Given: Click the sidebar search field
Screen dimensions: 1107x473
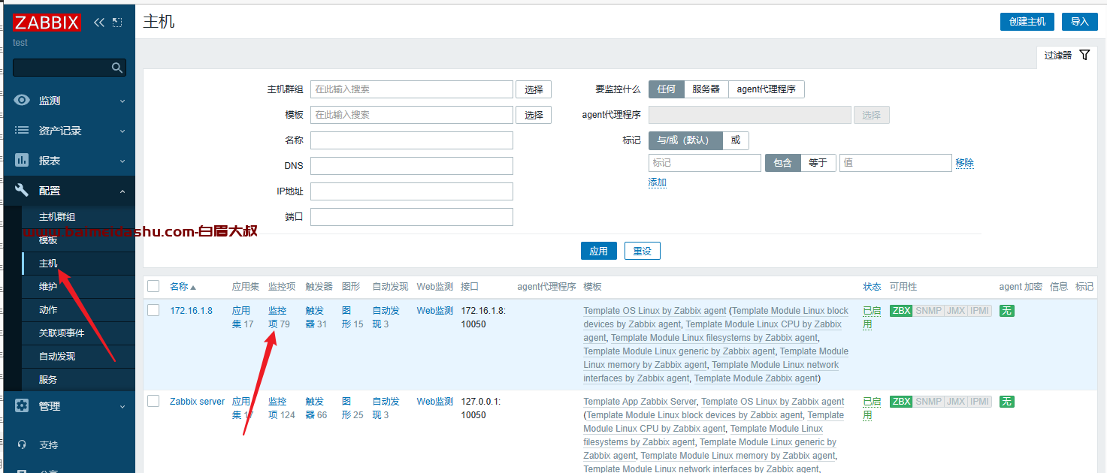Looking at the screenshot, I should coord(63,68).
